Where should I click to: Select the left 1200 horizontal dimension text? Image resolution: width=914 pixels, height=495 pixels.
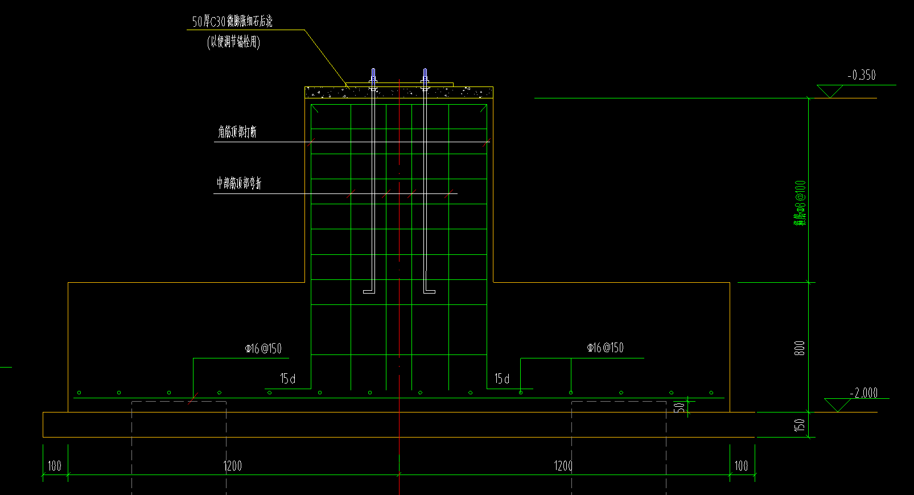[233, 466]
